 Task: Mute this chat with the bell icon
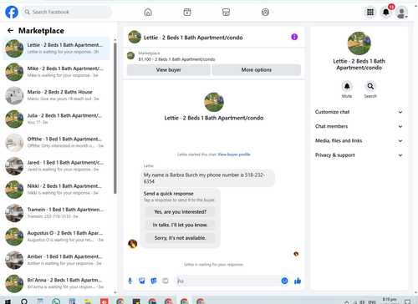tap(347, 86)
